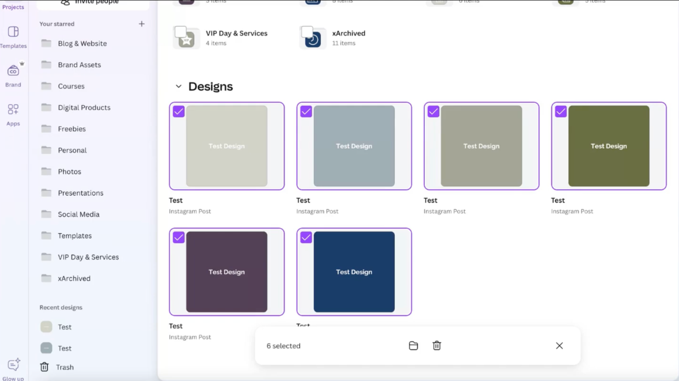Uncheck the blue-gray Test design checkbox
The width and height of the screenshot is (679, 381).
click(x=306, y=112)
